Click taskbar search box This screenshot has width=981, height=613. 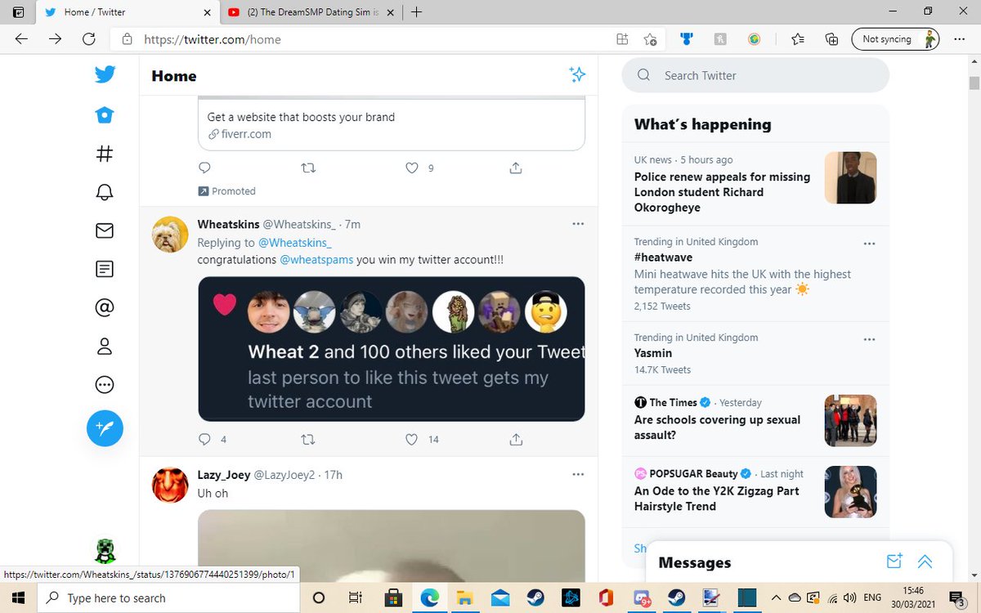[x=168, y=597]
